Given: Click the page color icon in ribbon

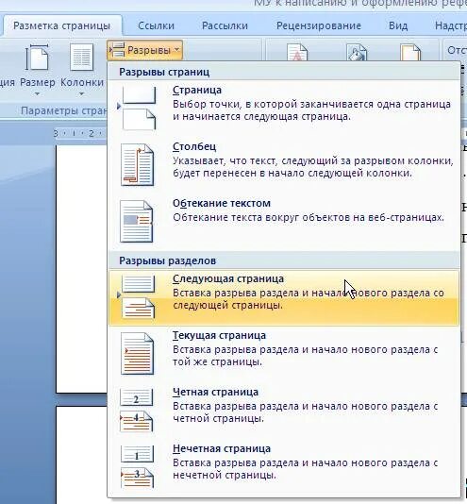Looking at the screenshot, I should tap(357, 53).
